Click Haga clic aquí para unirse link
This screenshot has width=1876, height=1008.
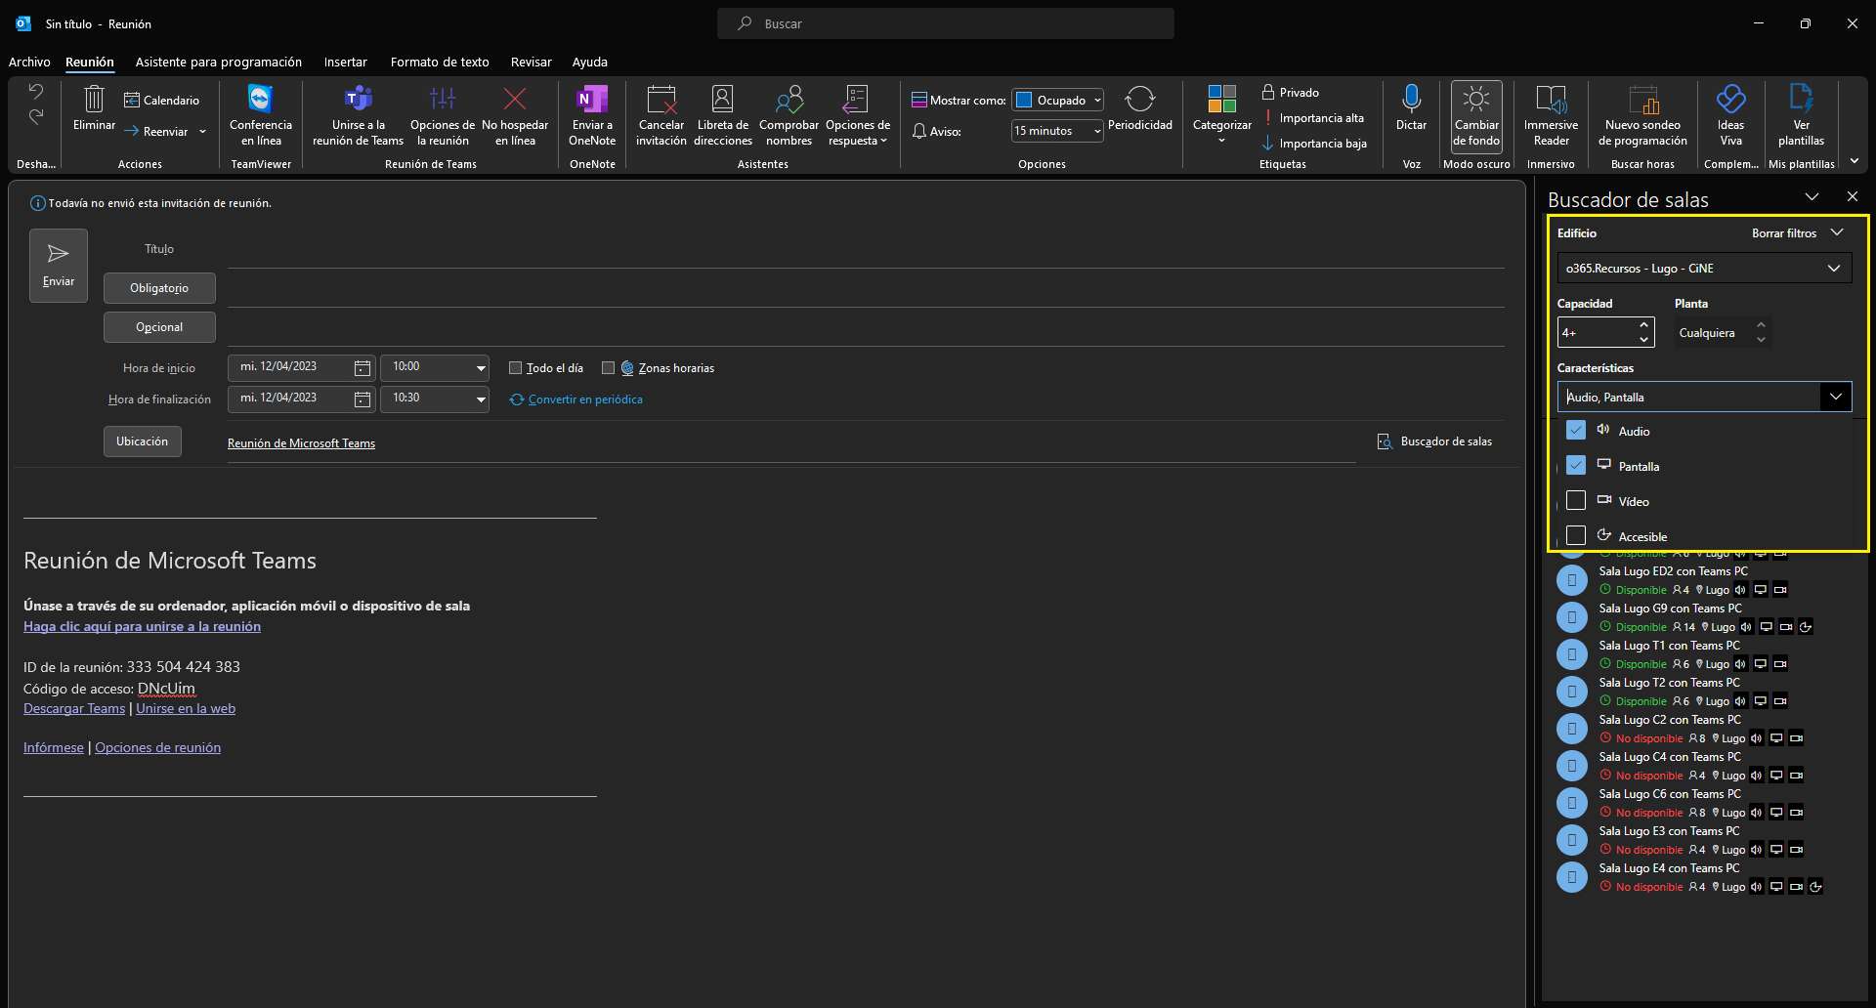coord(142,626)
